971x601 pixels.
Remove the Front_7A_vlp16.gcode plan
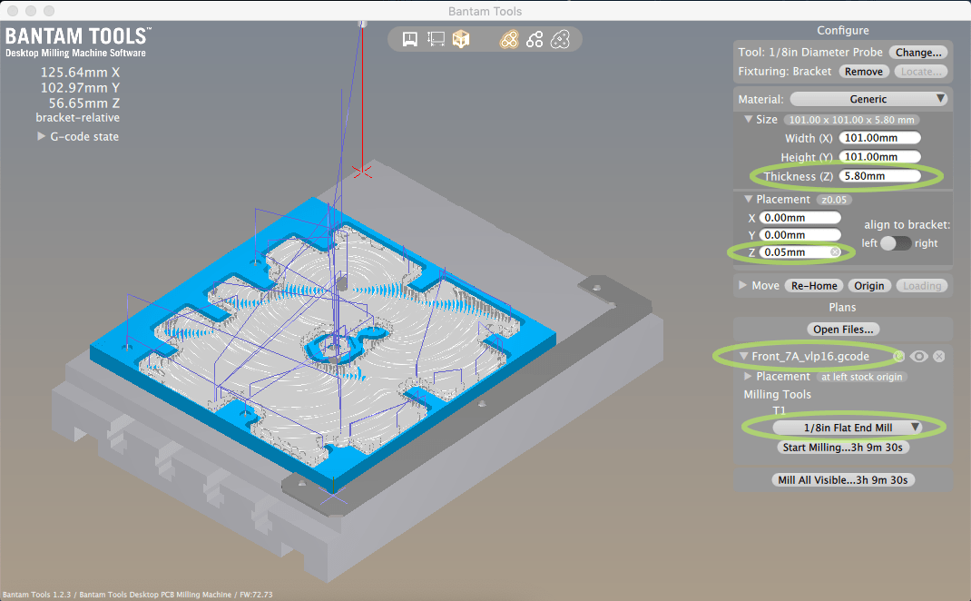coord(939,356)
